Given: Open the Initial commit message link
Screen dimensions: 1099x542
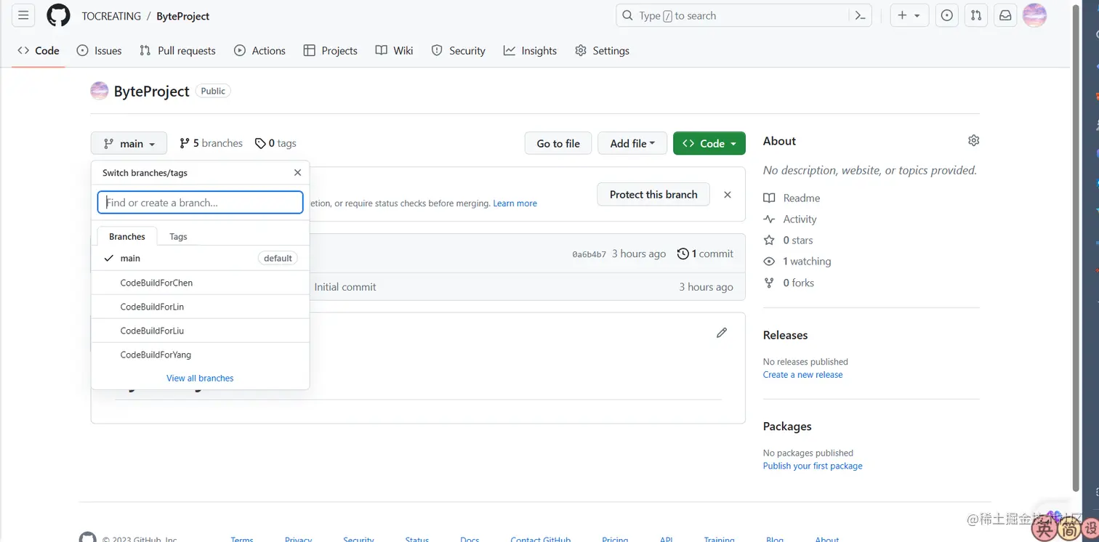Looking at the screenshot, I should (345, 287).
